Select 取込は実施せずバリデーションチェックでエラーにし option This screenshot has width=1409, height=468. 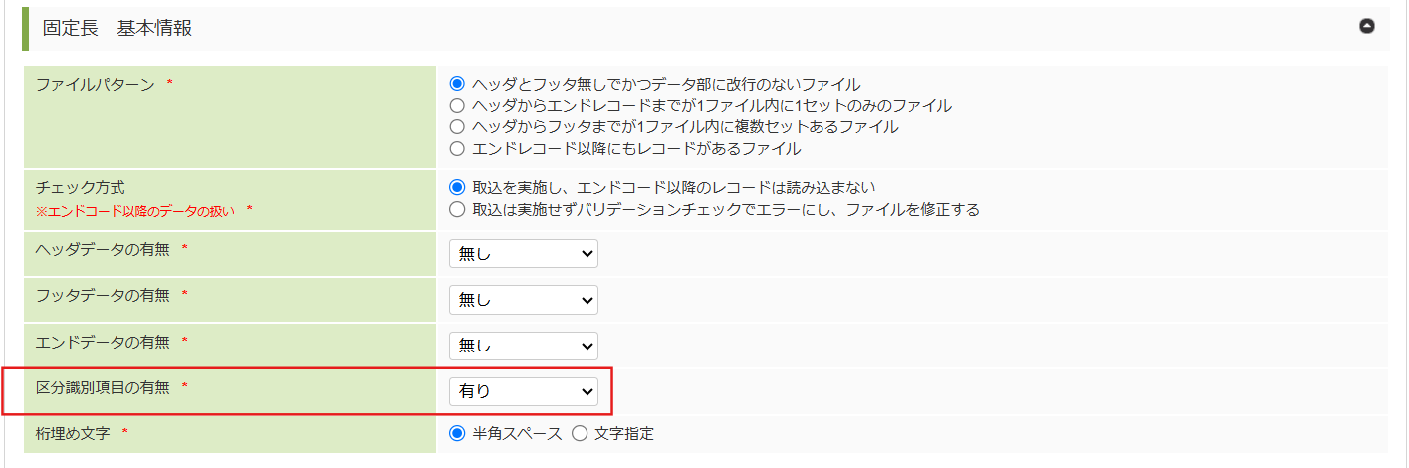point(458,209)
